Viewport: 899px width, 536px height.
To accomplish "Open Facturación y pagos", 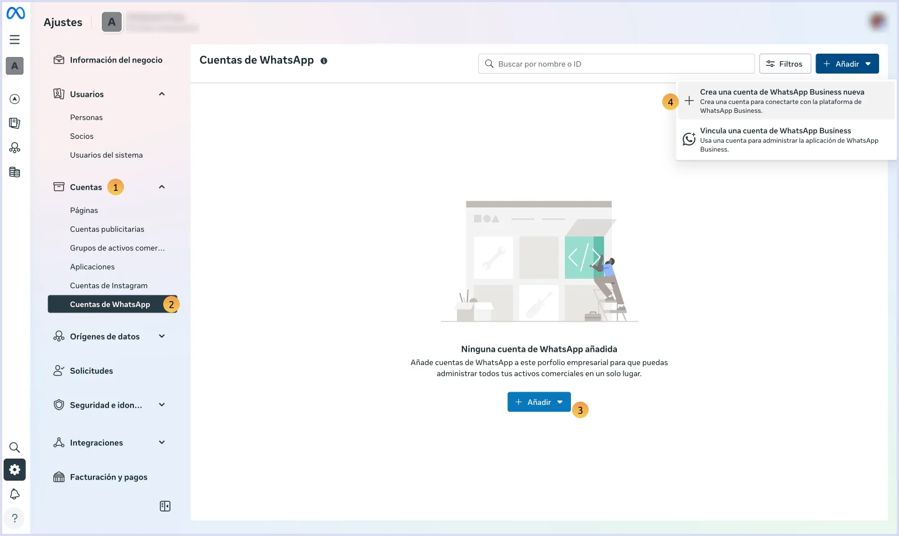I will point(108,476).
